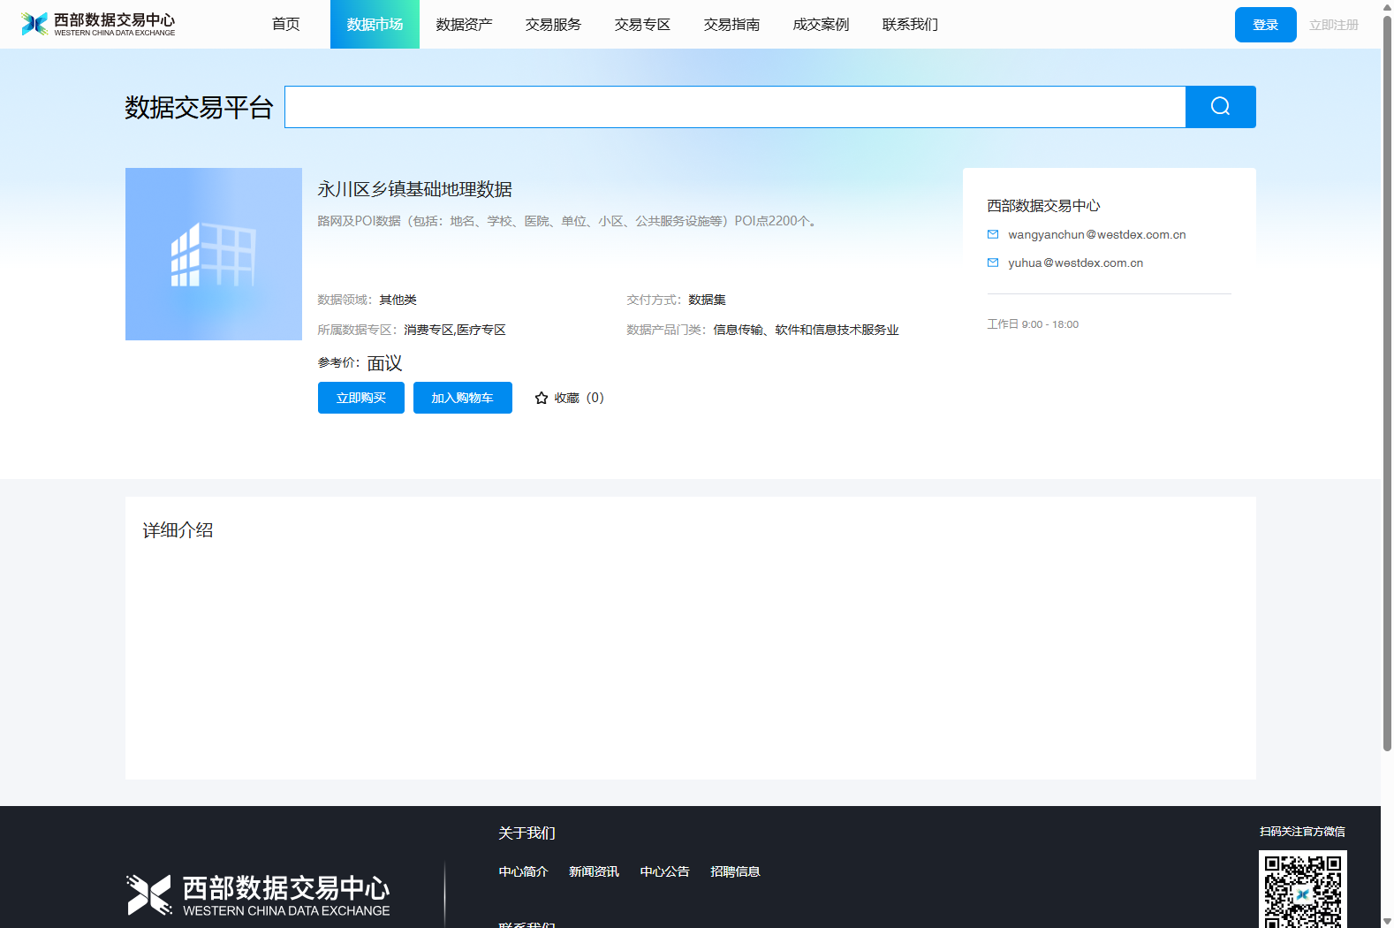Click the 面议 reference price text

(x=384, y=363)
